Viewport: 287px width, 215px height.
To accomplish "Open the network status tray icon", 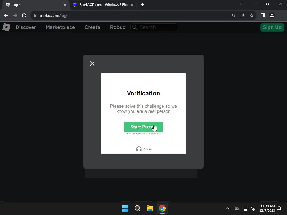I will 246,208.
